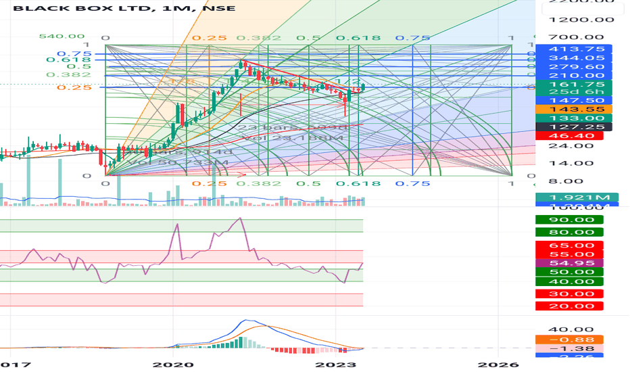The image size is (630, 372).
Task: Select the green 90.00 RSI level label
Action: 569,220
